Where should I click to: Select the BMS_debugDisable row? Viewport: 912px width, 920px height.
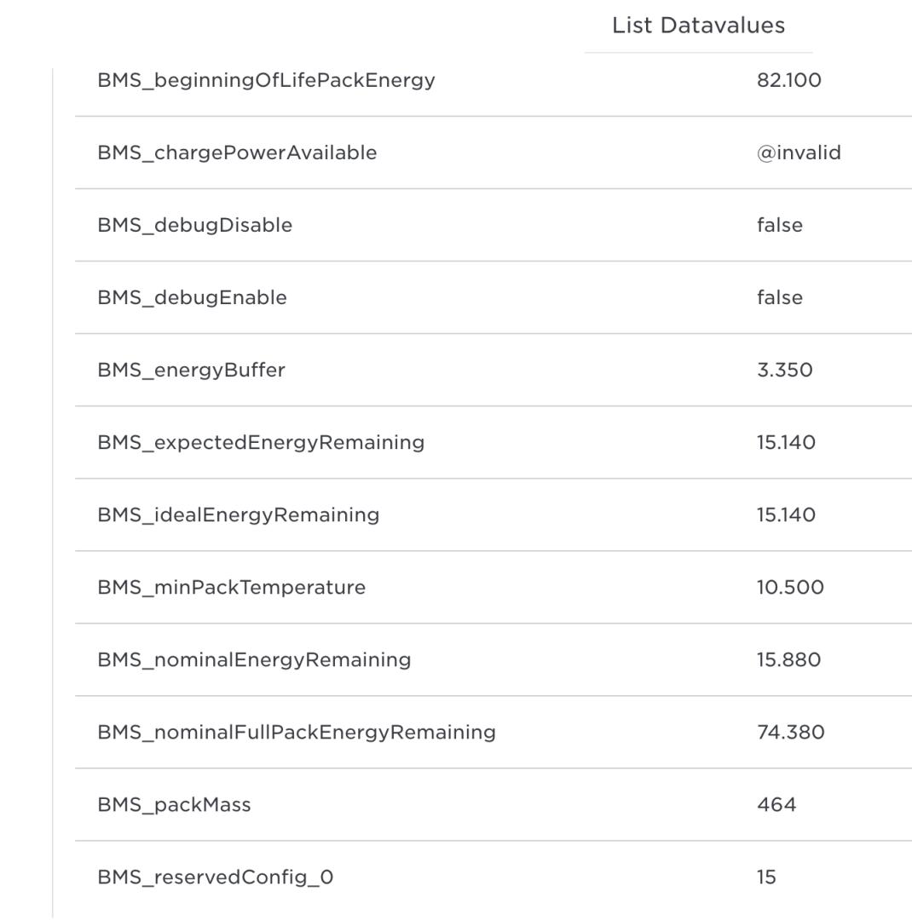pyautogui.click(x=194, y=225)
